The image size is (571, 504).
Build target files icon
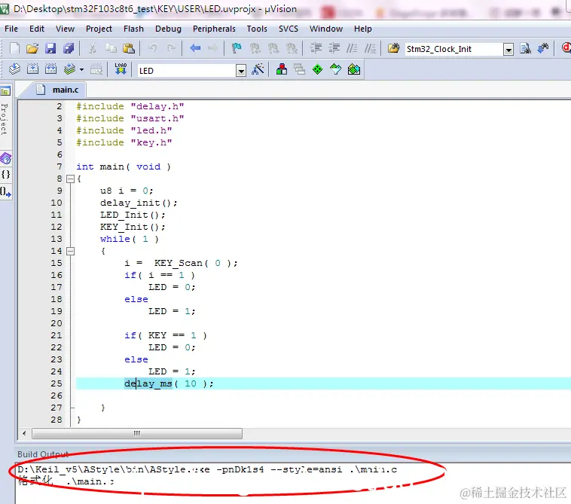(33, 69)
